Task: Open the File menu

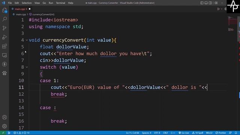Action: pyautogui.click(x=10, y=3)
